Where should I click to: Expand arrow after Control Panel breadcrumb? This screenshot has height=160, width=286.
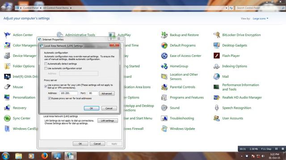pos(41,8)
